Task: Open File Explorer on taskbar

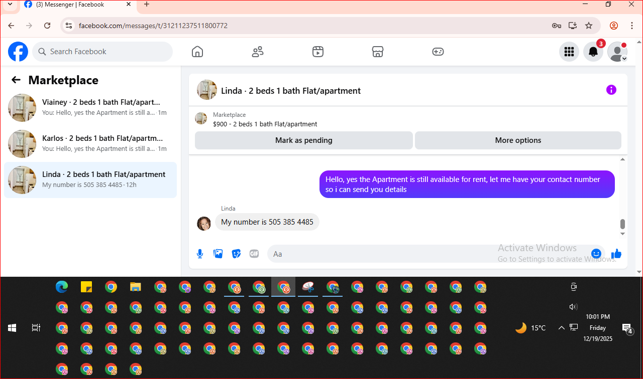Action: [x=136, y=287]
